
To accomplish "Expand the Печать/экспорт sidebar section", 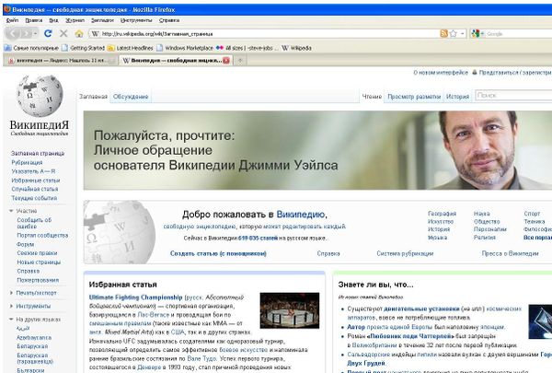I will [x=33, y=293].
